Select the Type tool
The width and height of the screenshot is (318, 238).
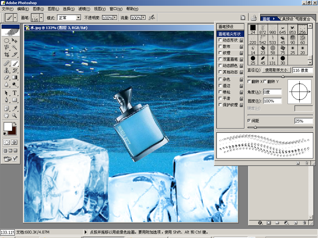14,93
